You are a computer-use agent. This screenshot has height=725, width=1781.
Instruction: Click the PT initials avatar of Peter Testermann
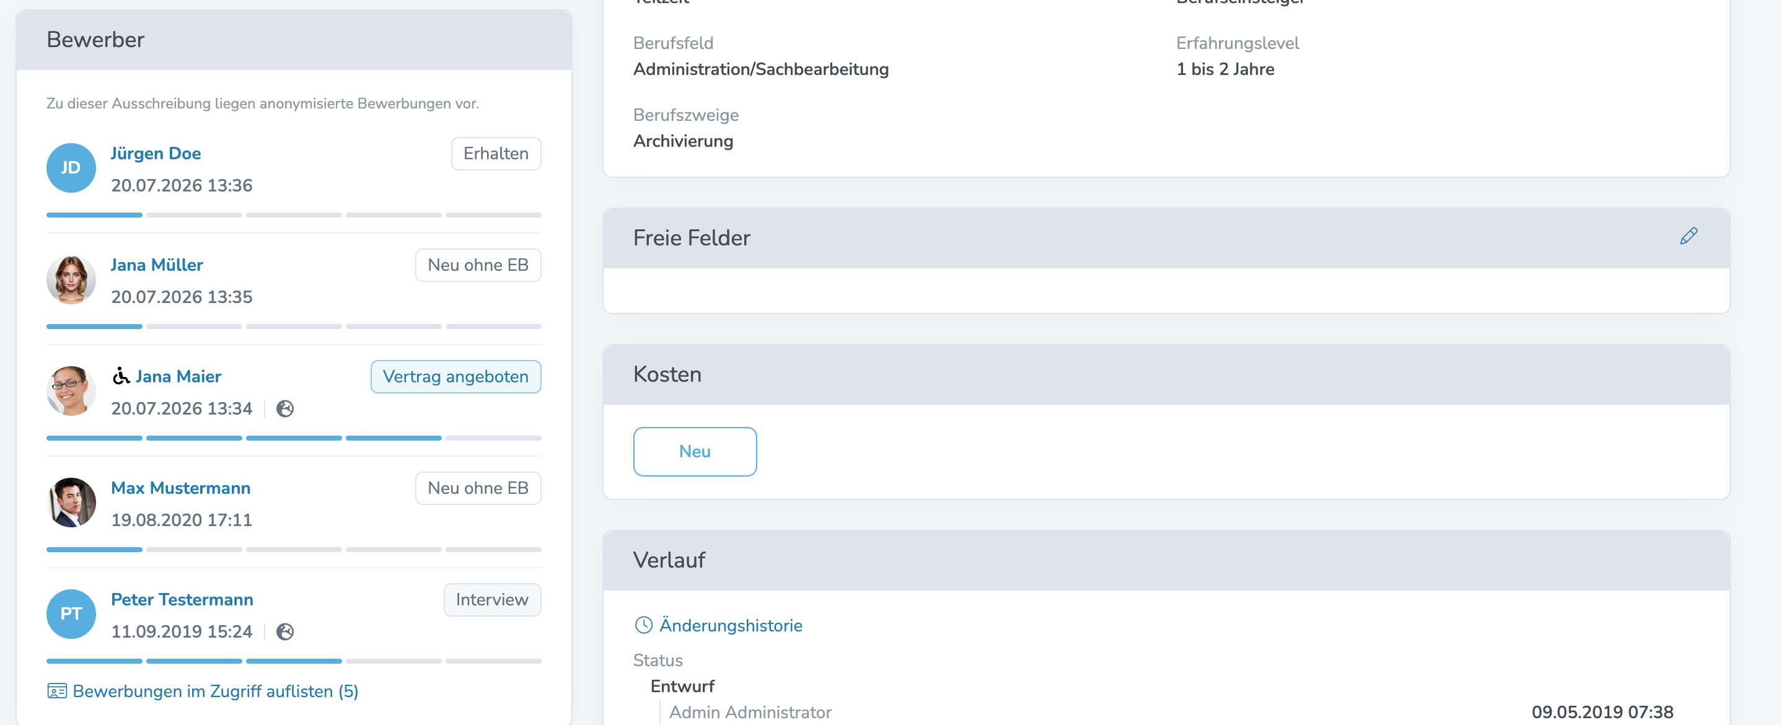71,613
